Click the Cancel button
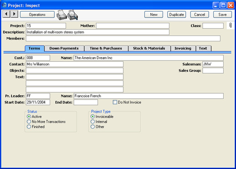The width and height of the screenshot is (236, 169). pyautogui.click(x=200, y=15)
